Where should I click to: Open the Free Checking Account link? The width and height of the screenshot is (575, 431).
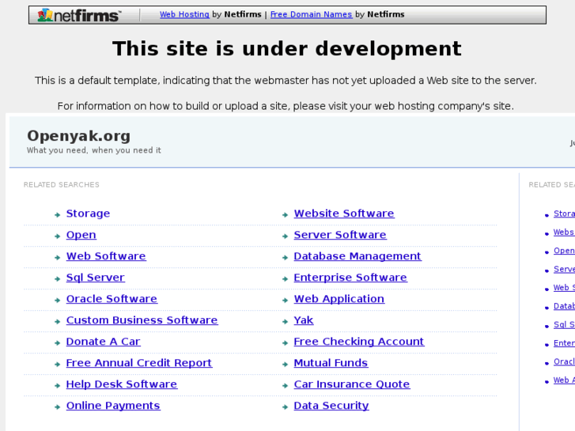tap(358, 341)
